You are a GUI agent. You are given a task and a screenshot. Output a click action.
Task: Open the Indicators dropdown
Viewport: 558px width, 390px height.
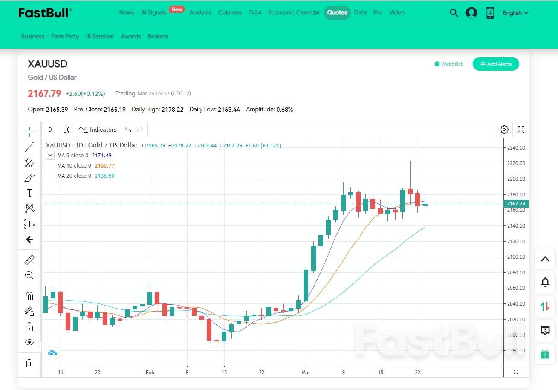point(98,130)
